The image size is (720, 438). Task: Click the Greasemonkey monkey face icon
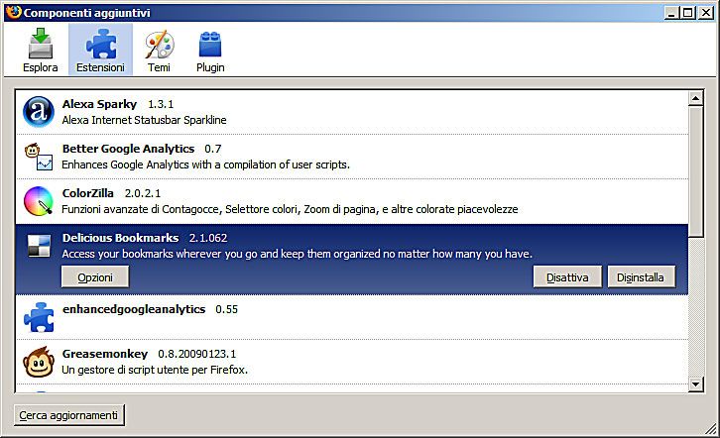[x=39, y=362]
